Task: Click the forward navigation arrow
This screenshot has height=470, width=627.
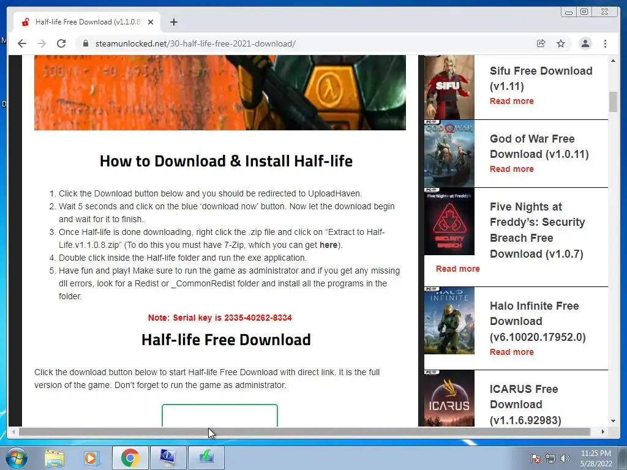Action: (x=42, y=43)
